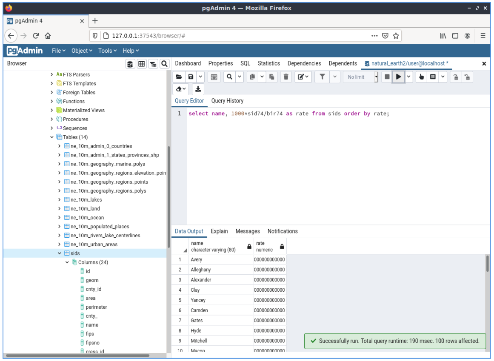Open the Object menu
The height and width of the screenshot is (361, 494).
pyautogui.click(x=82, y=51)
